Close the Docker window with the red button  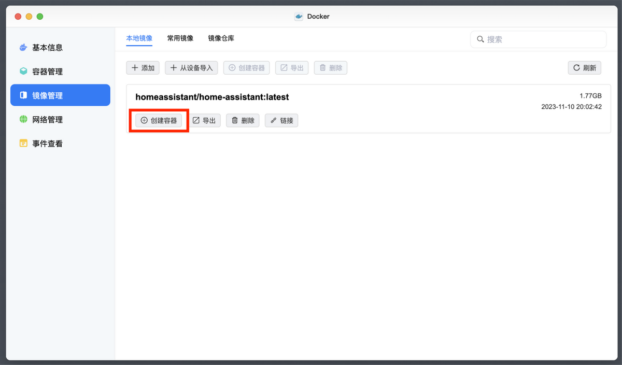(18, 16)
